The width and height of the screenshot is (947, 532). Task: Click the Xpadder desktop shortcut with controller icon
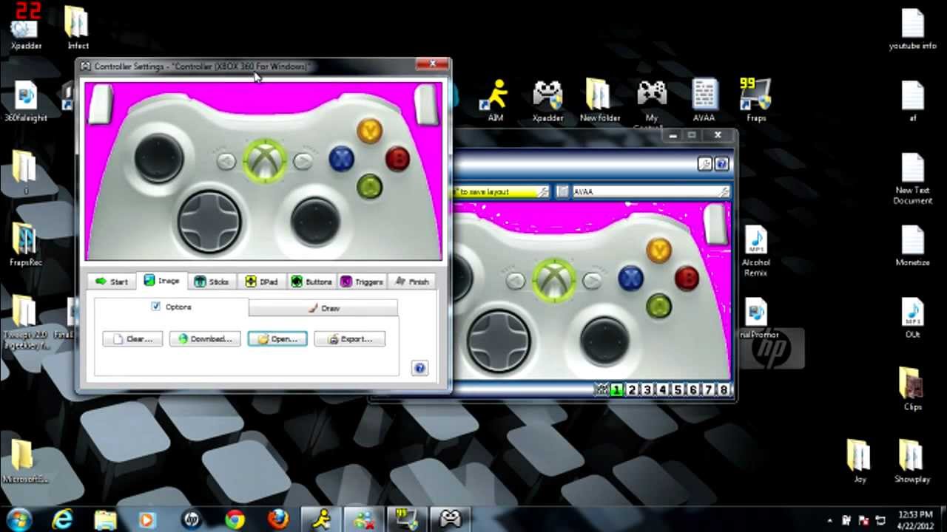click(547, 100)
